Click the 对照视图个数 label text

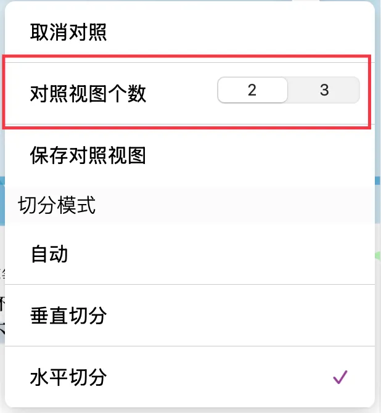click(88, 94)
